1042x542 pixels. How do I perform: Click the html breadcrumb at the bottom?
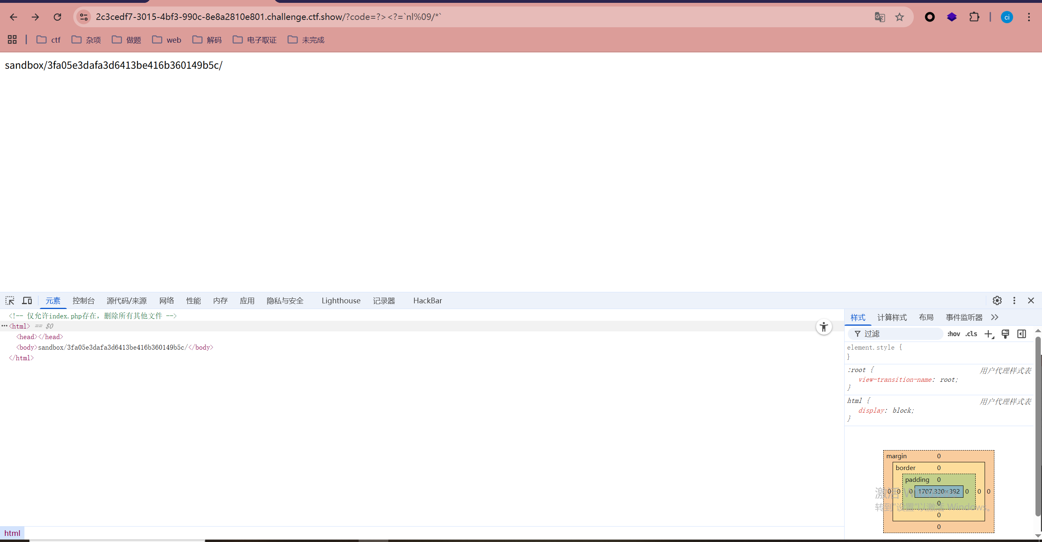click(x=12, y=533)
